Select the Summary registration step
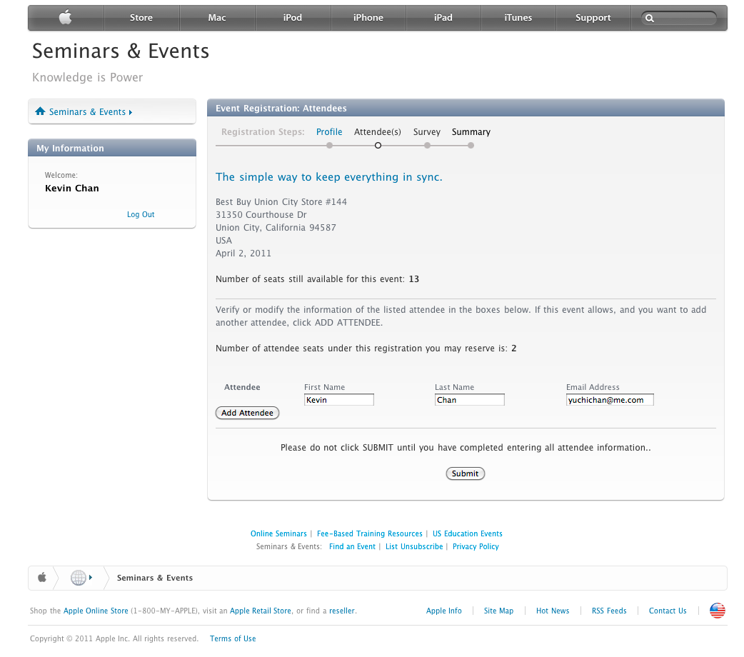744x657 pixels. [471, 132]
